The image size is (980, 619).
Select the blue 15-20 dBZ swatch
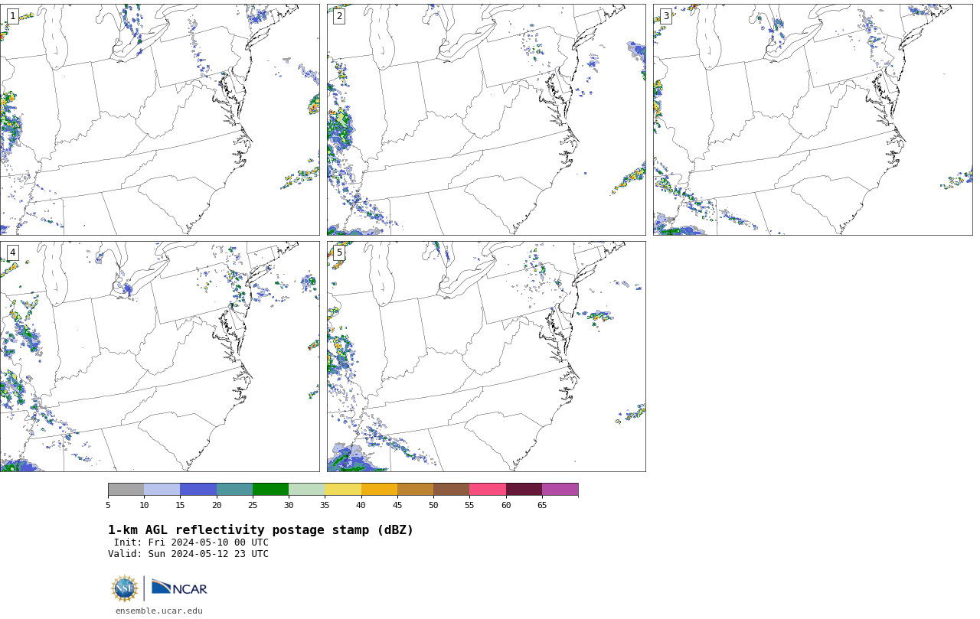tap(198, 490)
